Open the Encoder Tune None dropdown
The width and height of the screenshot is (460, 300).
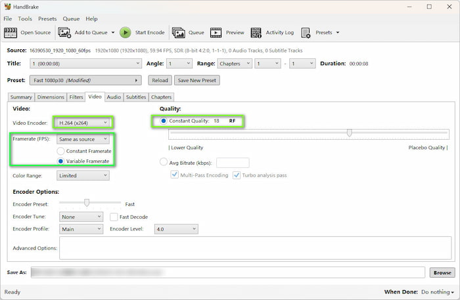pyautogui.click(x=81, y=217)
